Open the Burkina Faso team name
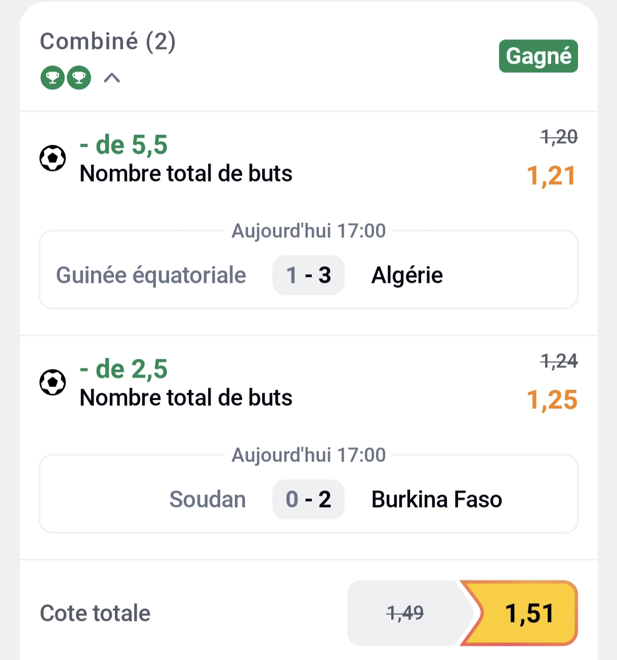 436,500
